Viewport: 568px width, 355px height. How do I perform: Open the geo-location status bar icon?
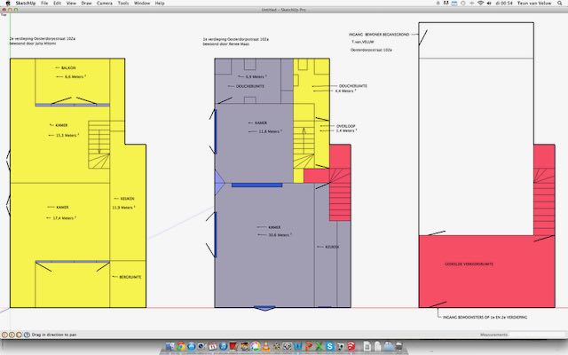pos(4,335)
